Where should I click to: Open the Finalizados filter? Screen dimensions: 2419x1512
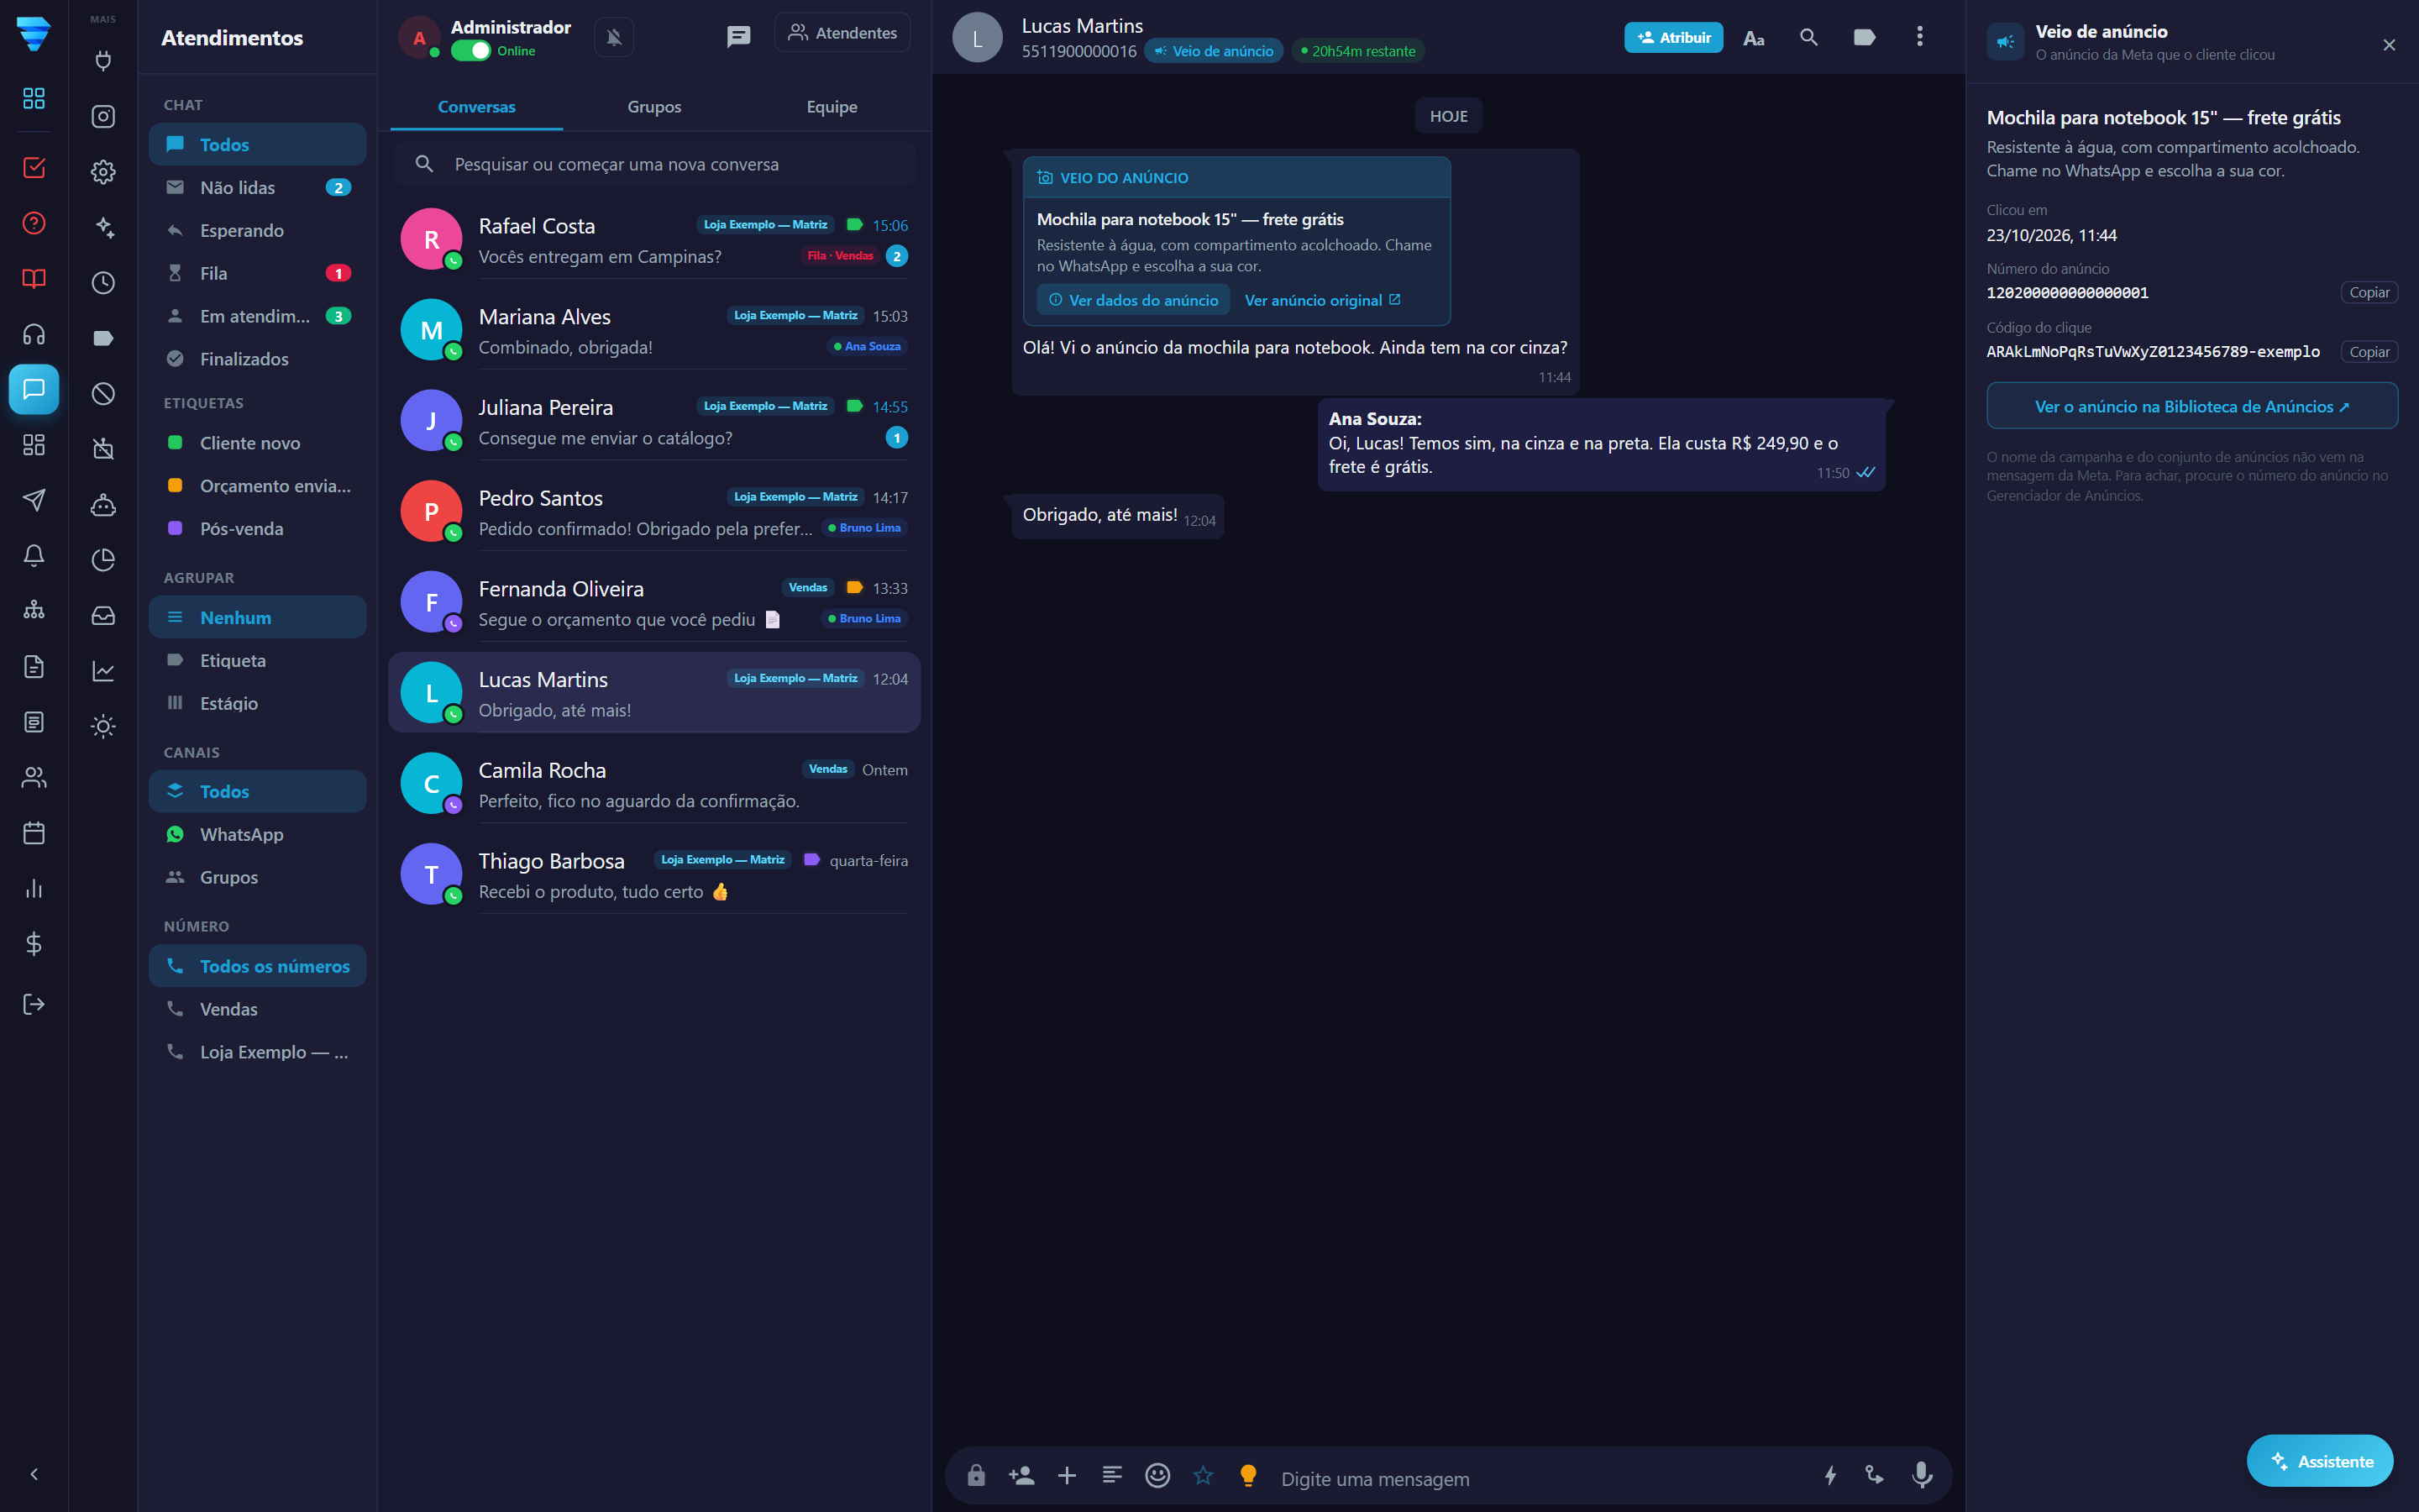[x=258, y=359]
